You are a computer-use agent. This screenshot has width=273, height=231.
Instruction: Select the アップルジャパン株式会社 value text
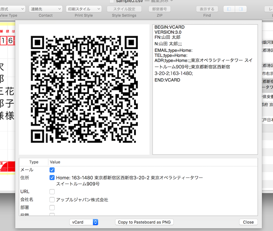click(x=82, y=200)
